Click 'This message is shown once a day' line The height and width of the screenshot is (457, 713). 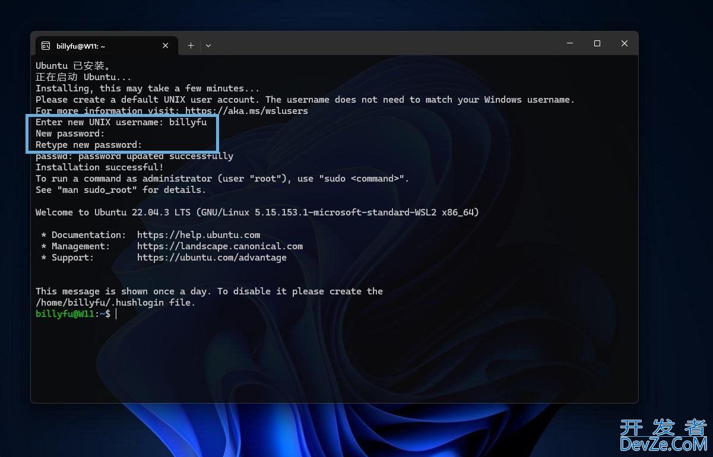(209, 291)
